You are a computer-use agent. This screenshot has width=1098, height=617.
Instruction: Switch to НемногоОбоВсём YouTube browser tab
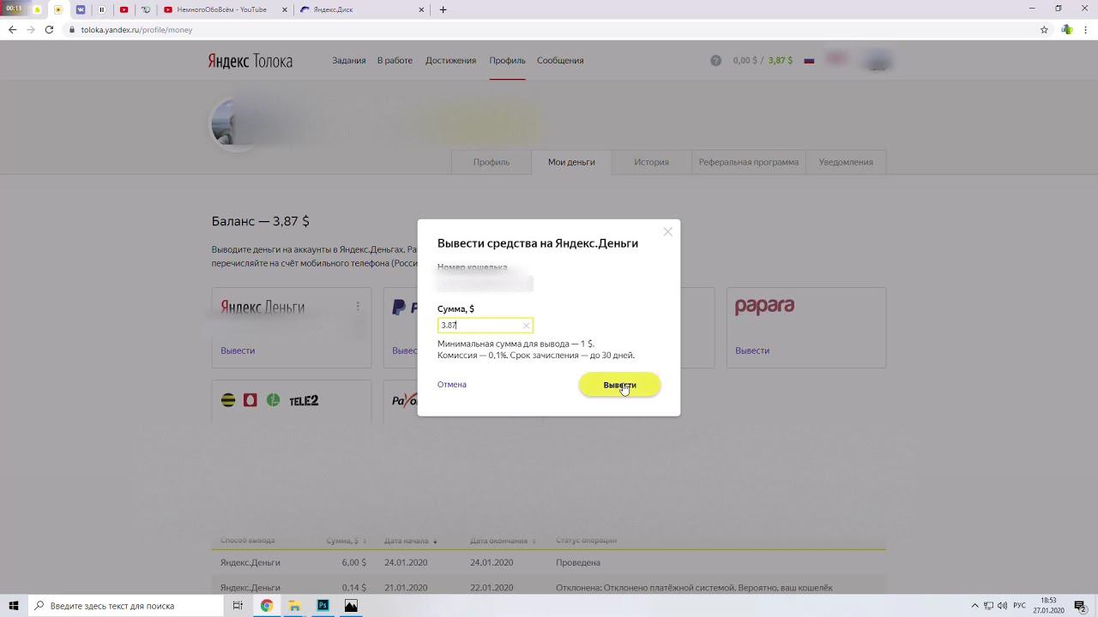(x=223, y=9)
